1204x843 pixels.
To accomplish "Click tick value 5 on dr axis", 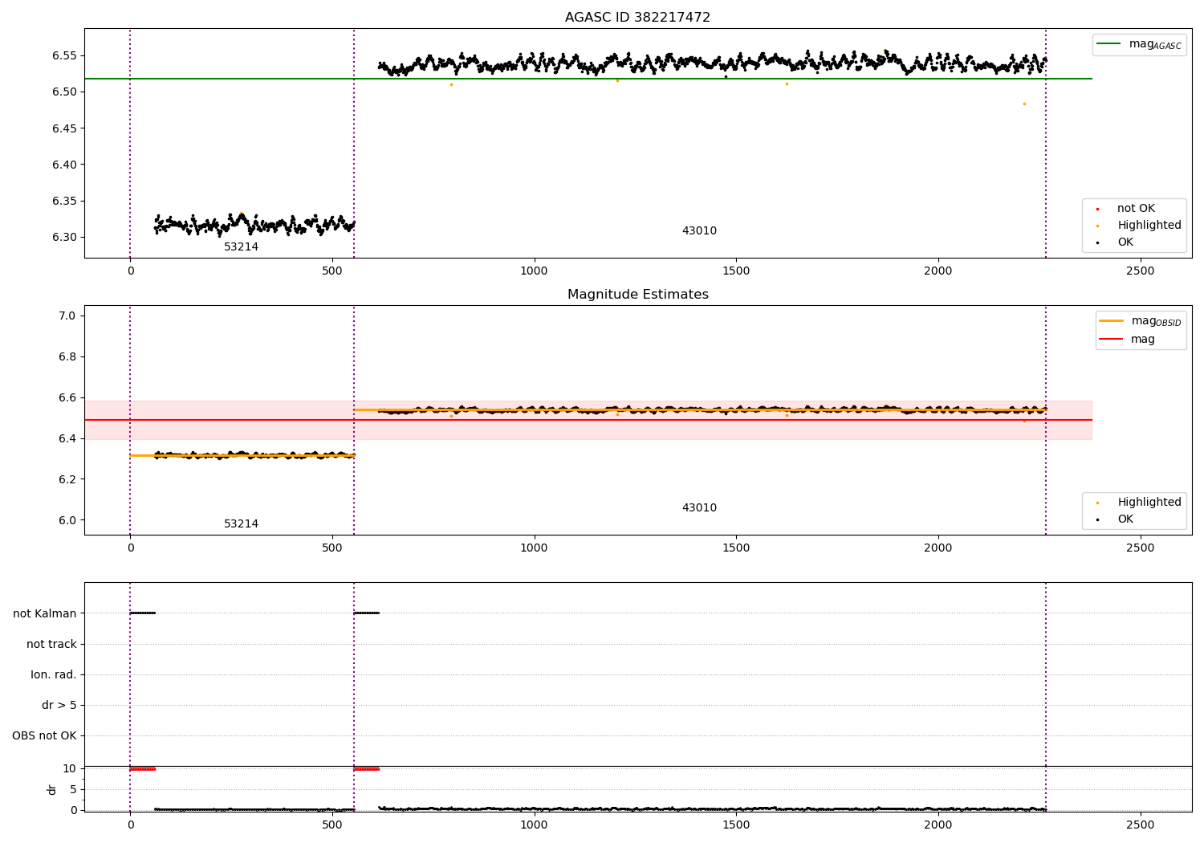I will point(73,789).
